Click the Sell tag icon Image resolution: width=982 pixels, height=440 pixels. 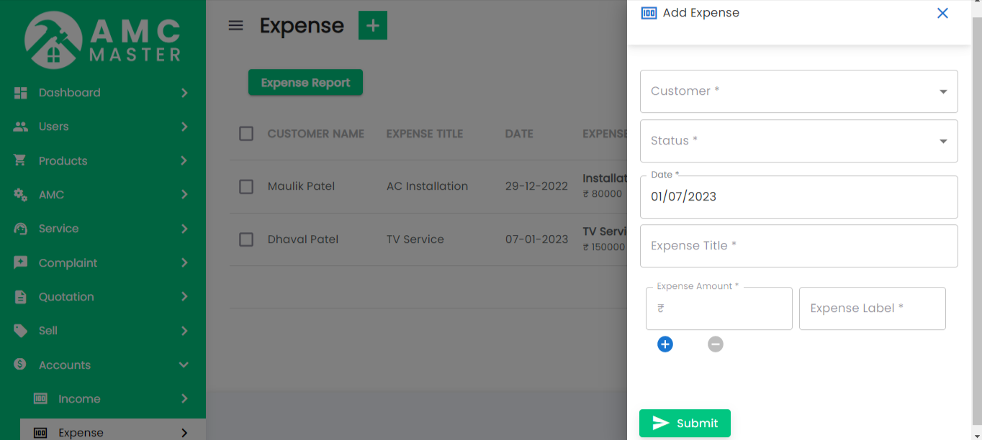pyautogui.click(x=20, y=331)
